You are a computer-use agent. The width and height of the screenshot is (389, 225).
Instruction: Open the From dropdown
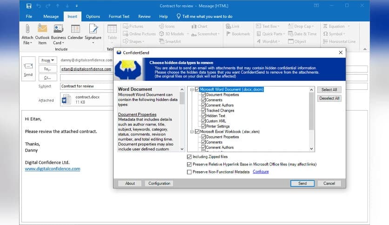(47, 60)
